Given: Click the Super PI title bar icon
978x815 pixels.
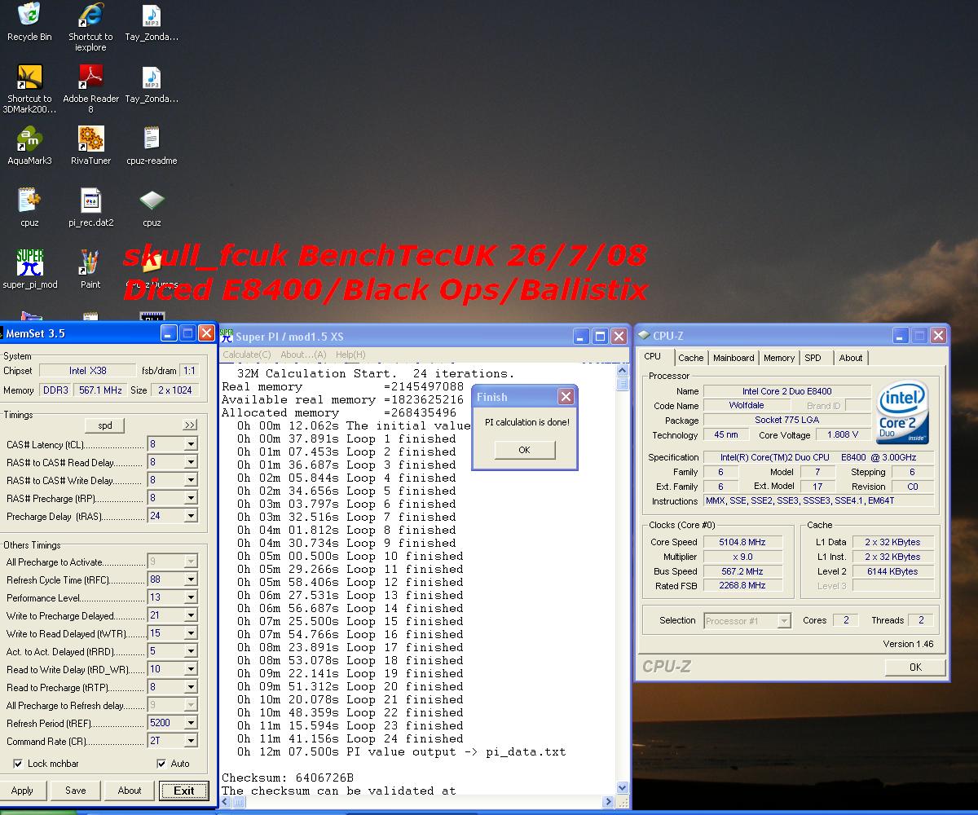Looking at the screenshot, I should 227,336.
